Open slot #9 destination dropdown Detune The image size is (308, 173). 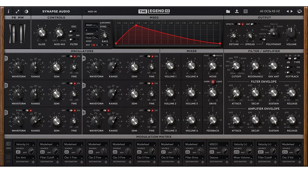click(218, 158)
